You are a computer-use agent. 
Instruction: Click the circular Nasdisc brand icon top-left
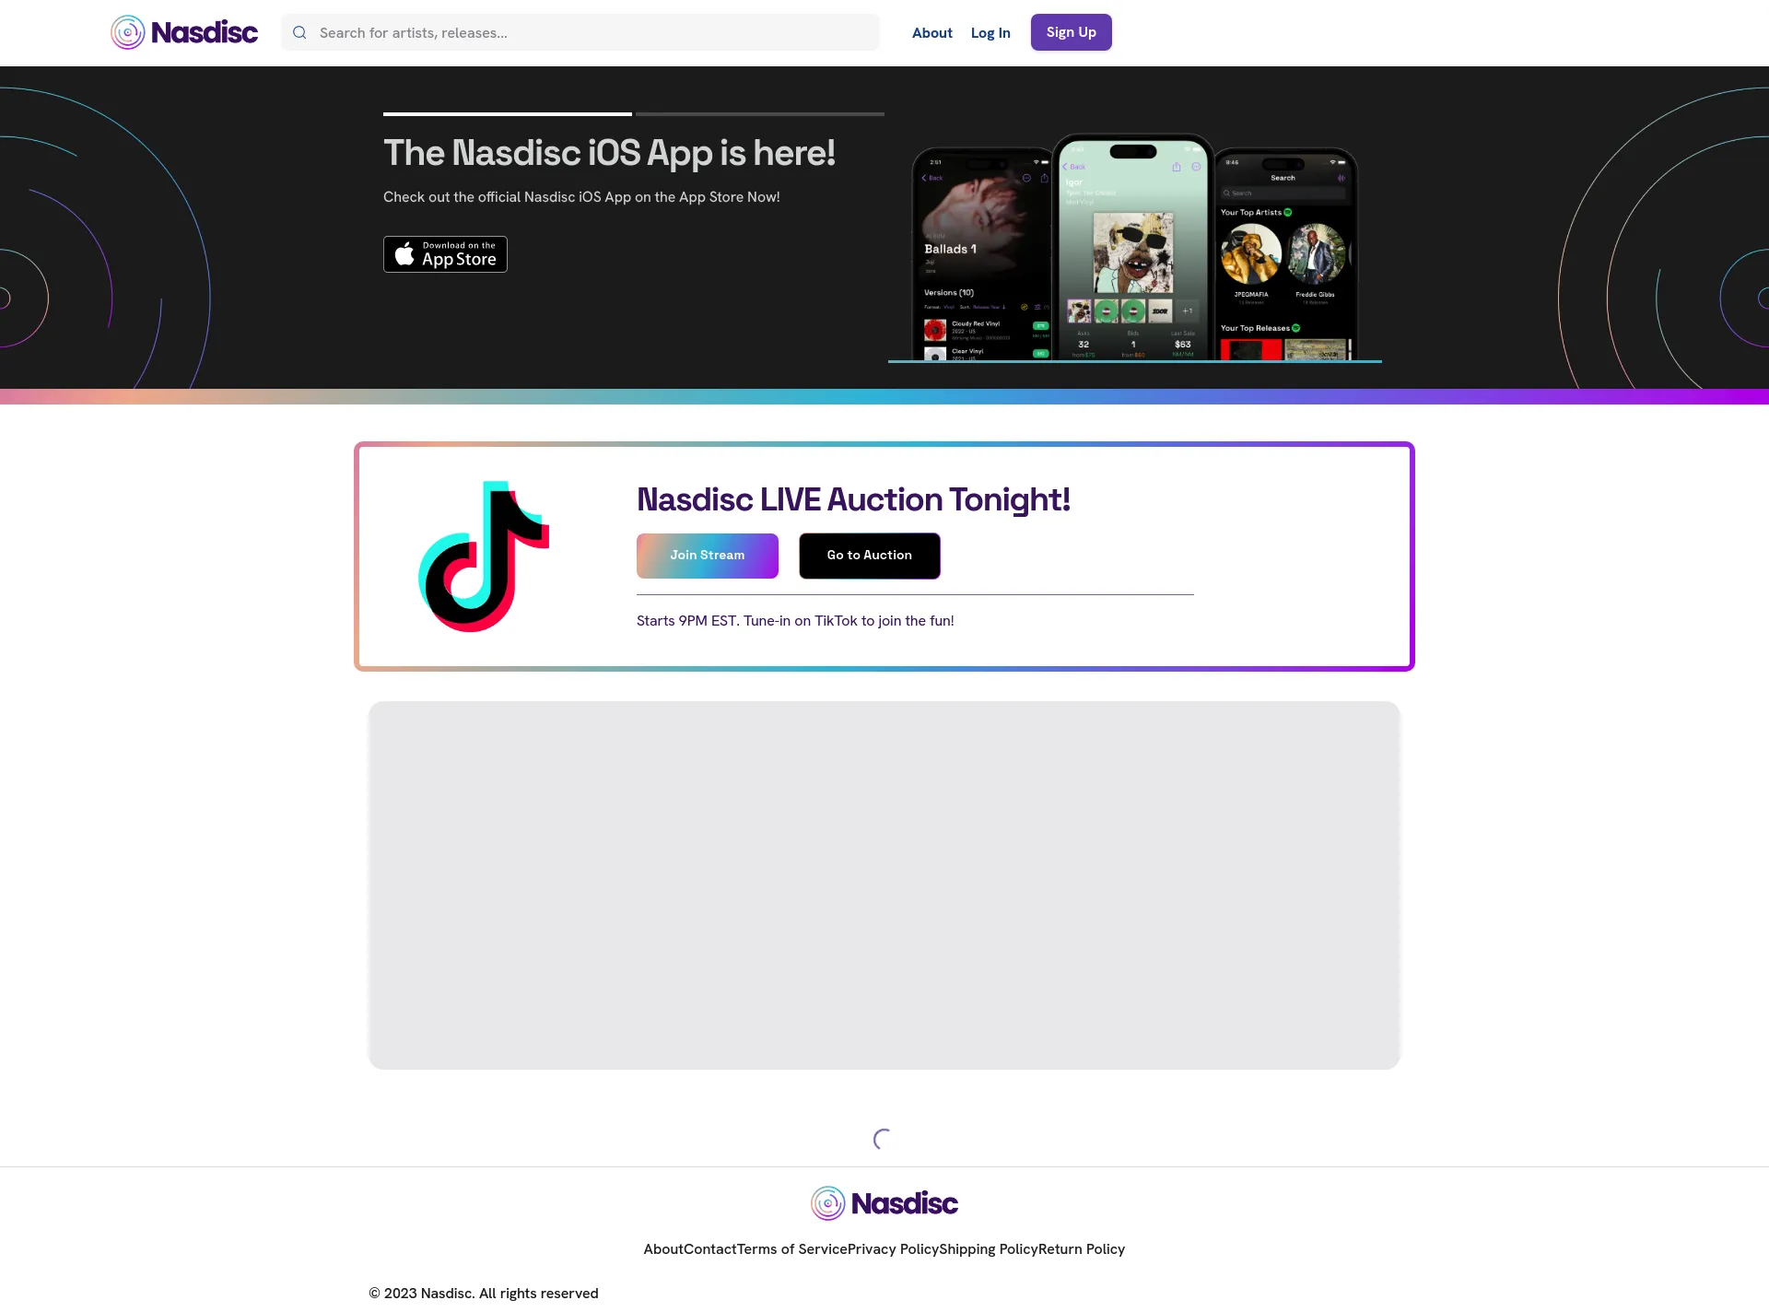point(127,31)
